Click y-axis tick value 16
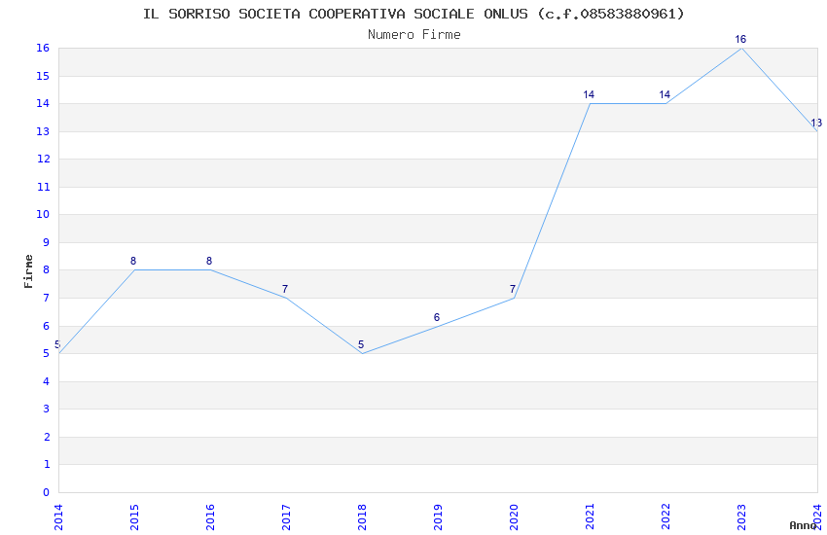 click(x=43, y=48)
